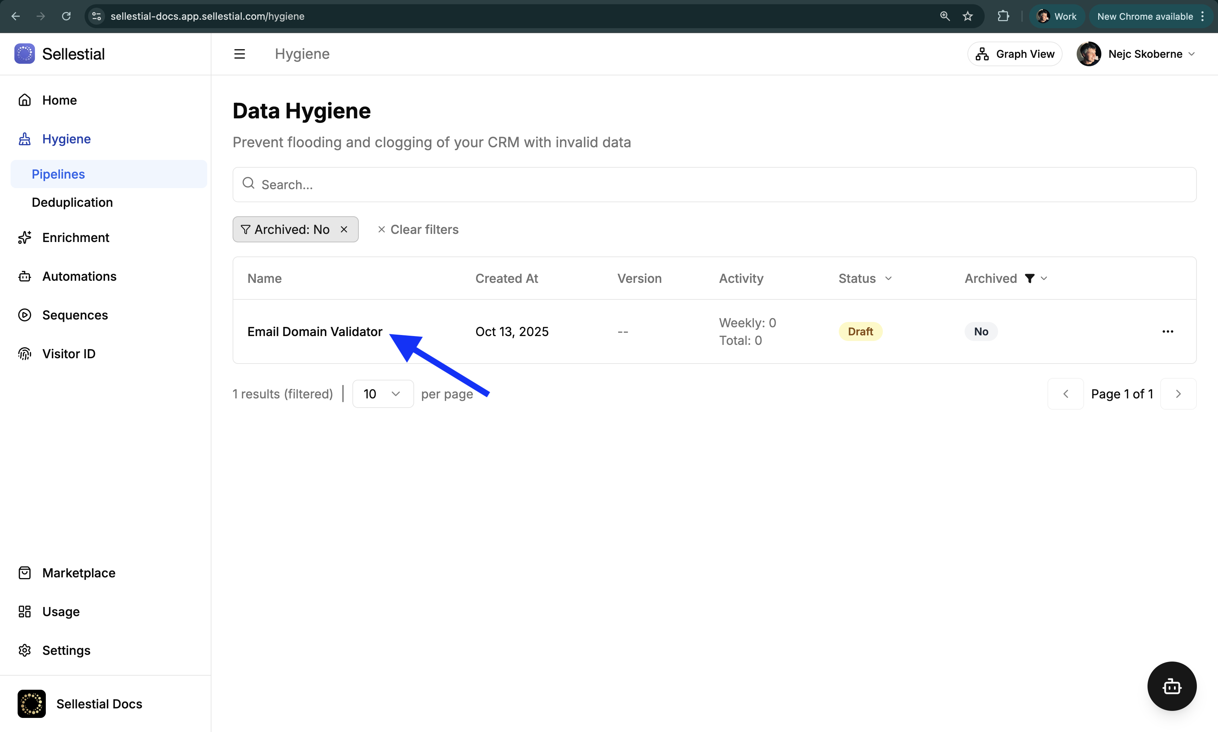Click the Enrichment sparkle icon
Screen dimensions: 1218x732
point(25,237)
